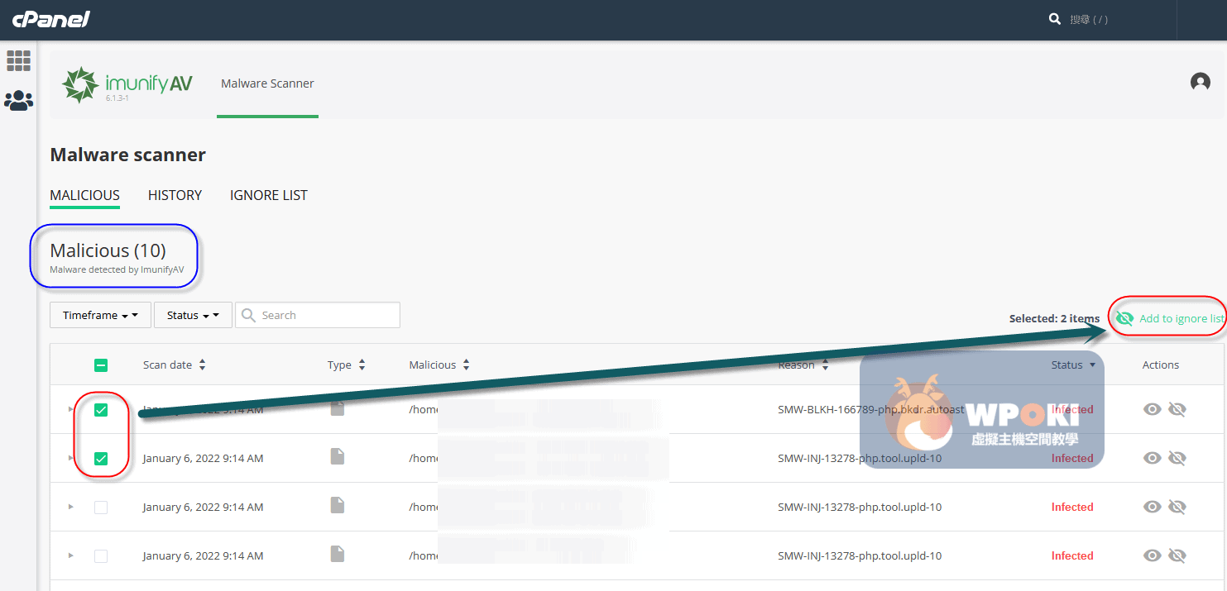Viewport: 1227px width, 591px height.
Task: Click the ImunifyAV logo
Action: tap(128, 84)
